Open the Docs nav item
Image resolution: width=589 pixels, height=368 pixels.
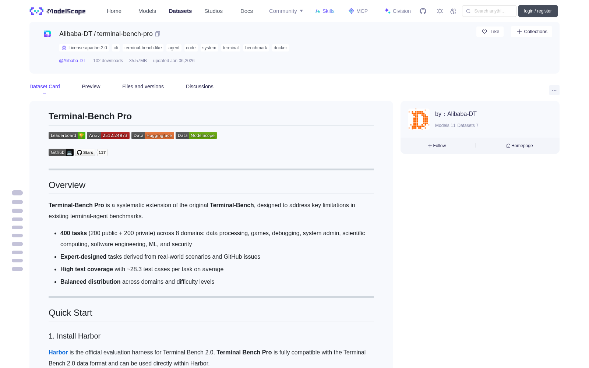(247, 11)
